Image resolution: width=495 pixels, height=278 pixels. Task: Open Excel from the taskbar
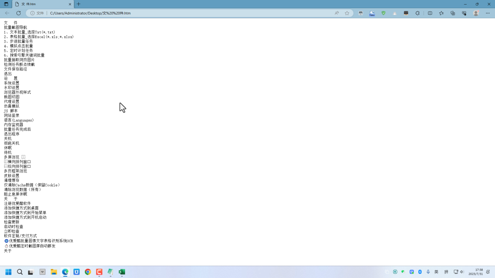(x=122, y=272)
